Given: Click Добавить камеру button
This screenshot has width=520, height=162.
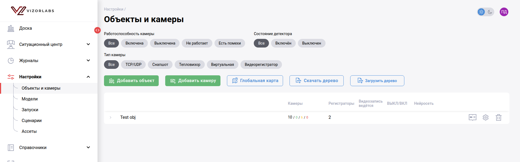Looking at the screenshot, I should [x=193, y=81].
